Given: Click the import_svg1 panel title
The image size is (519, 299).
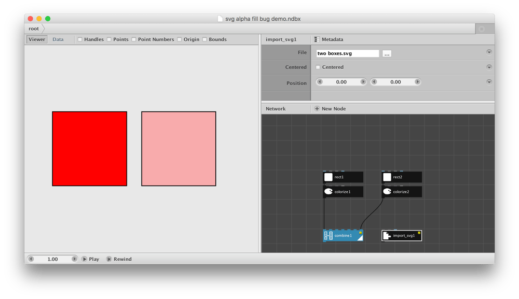Looking at the screenshot, I should [281, 39].
